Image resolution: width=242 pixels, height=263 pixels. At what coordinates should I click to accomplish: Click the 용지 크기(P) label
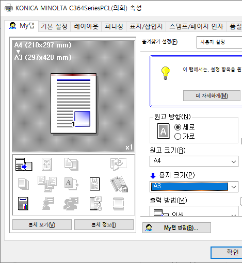(177, 175)
